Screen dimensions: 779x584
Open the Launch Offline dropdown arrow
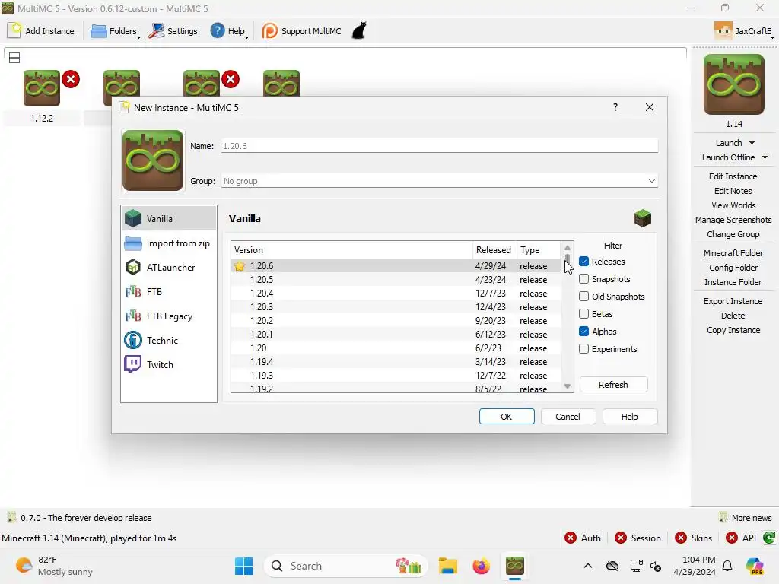[x=765, y=157]
